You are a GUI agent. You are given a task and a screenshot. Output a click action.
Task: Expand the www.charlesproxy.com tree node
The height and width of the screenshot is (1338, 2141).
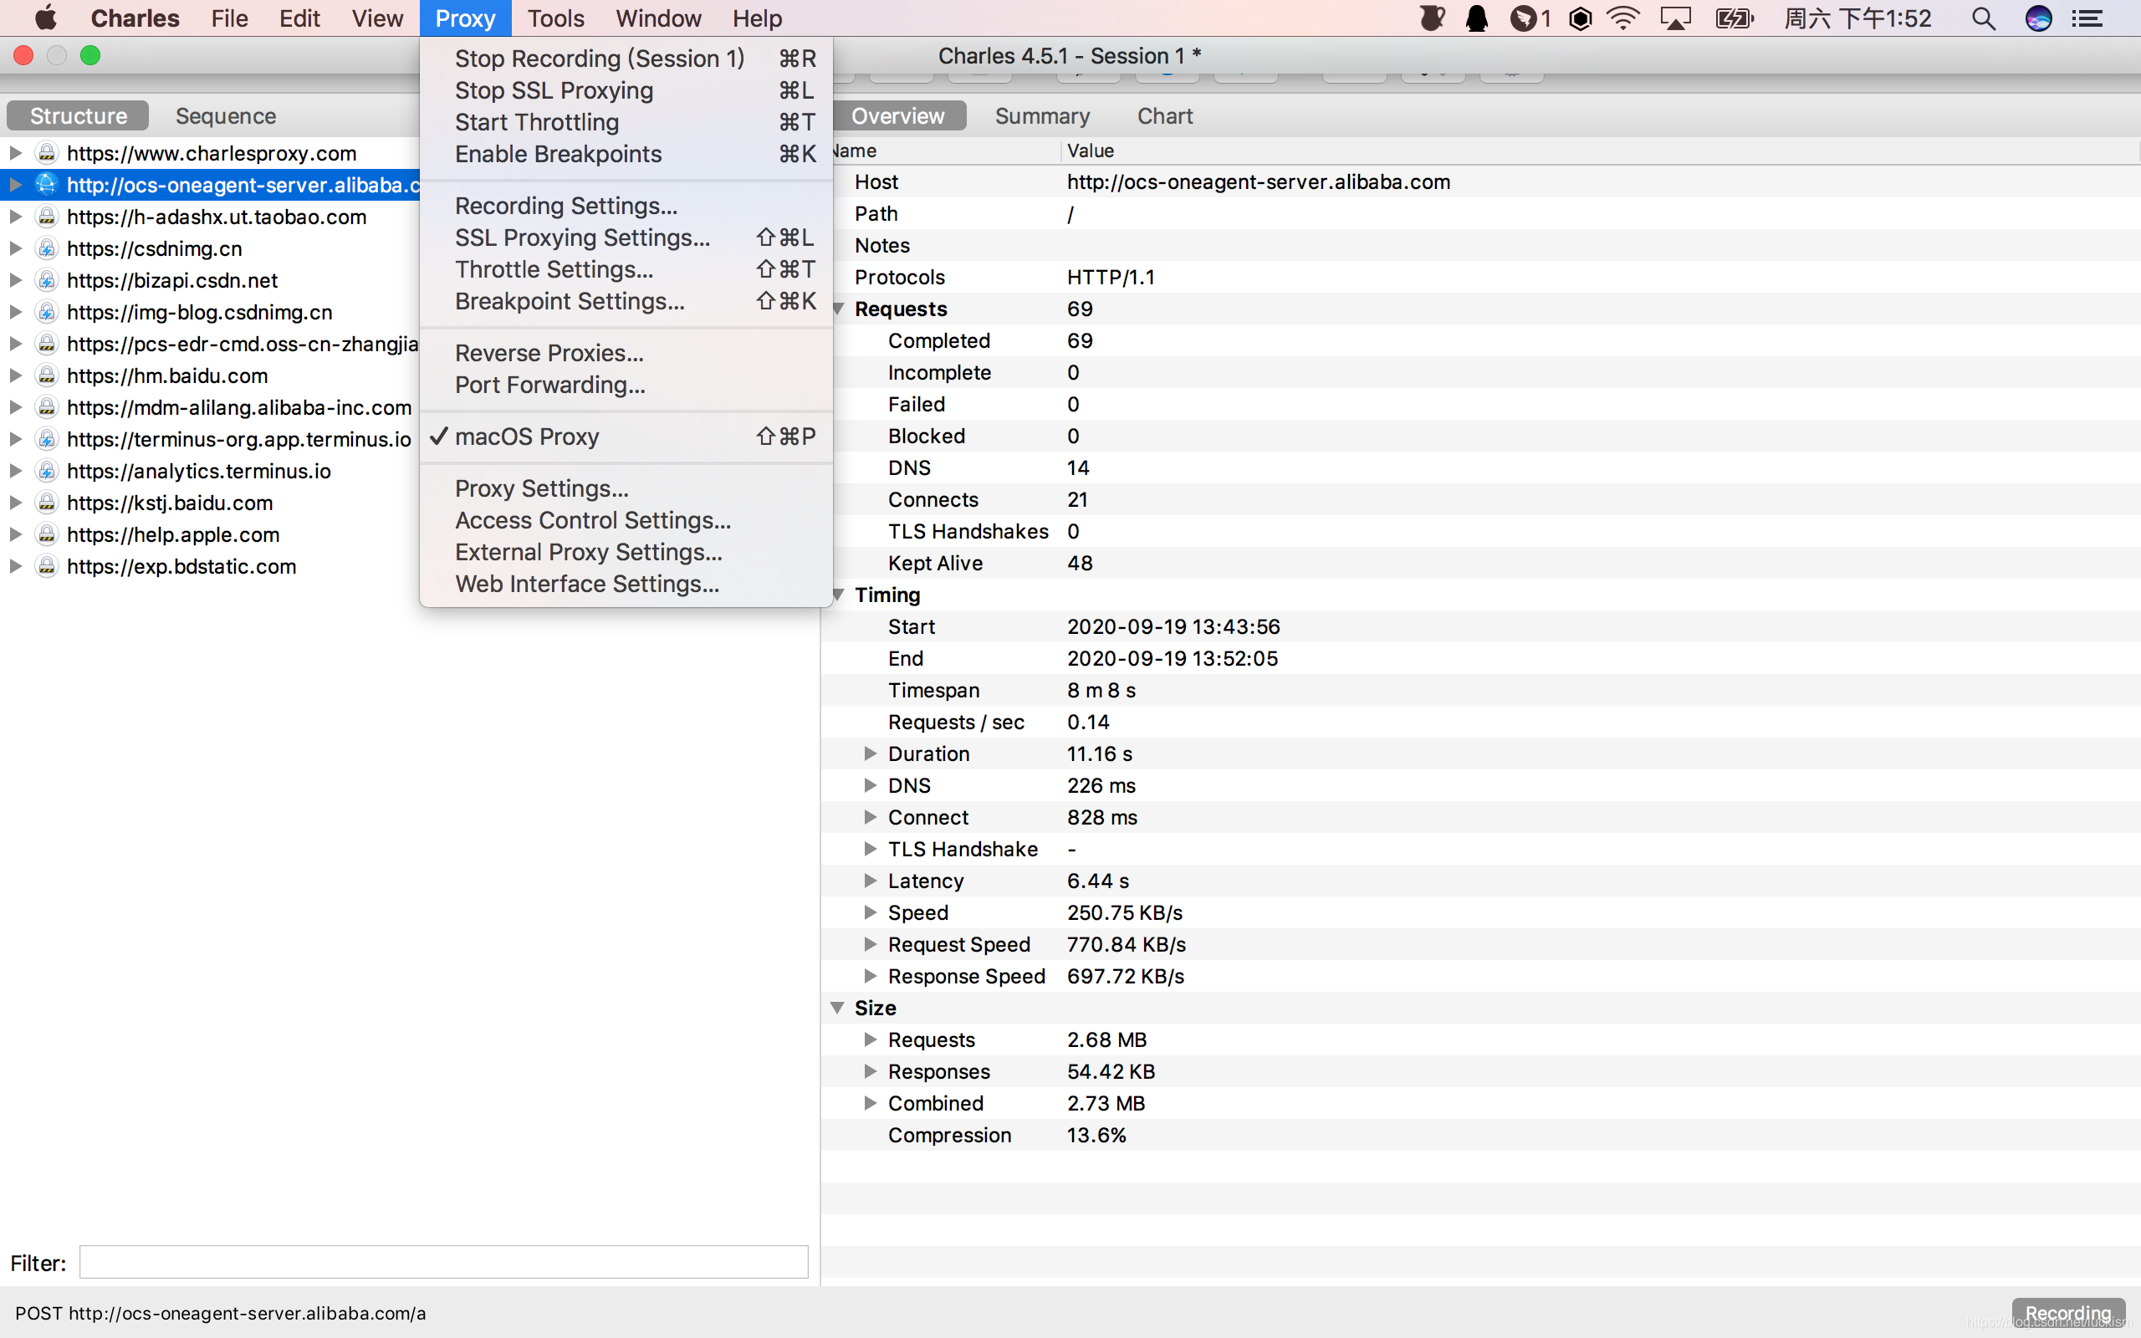click(15, 153)
